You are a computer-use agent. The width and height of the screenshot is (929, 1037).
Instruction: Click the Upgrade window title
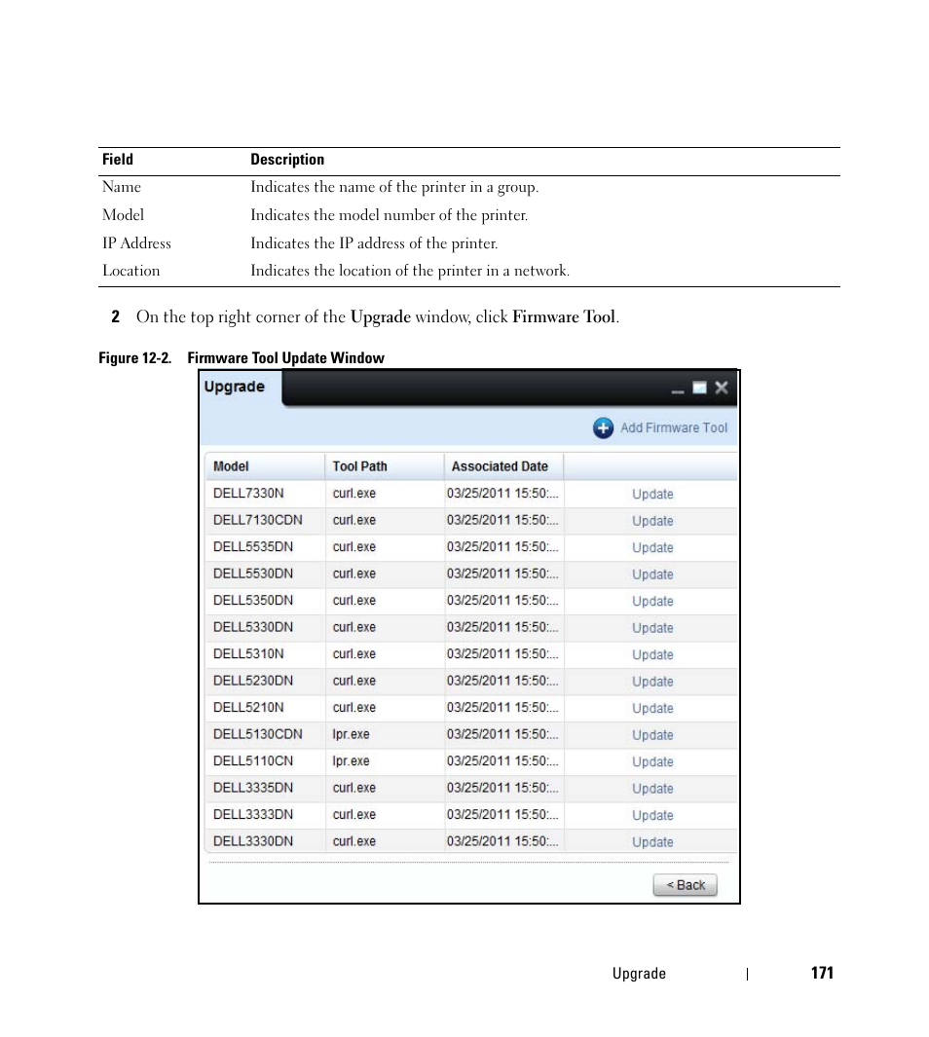tap(234, 387)
